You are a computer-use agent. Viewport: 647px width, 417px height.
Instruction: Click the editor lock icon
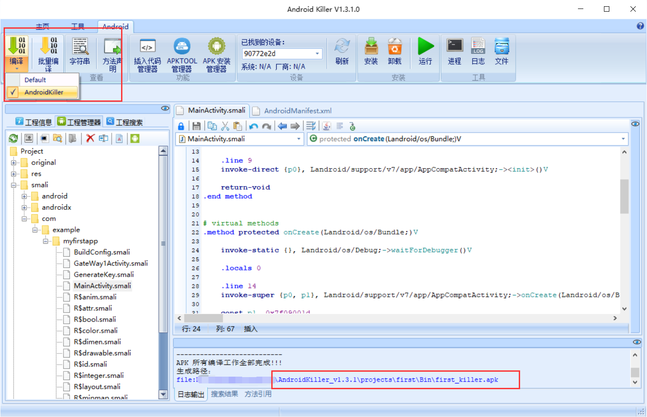pos(181,126)
